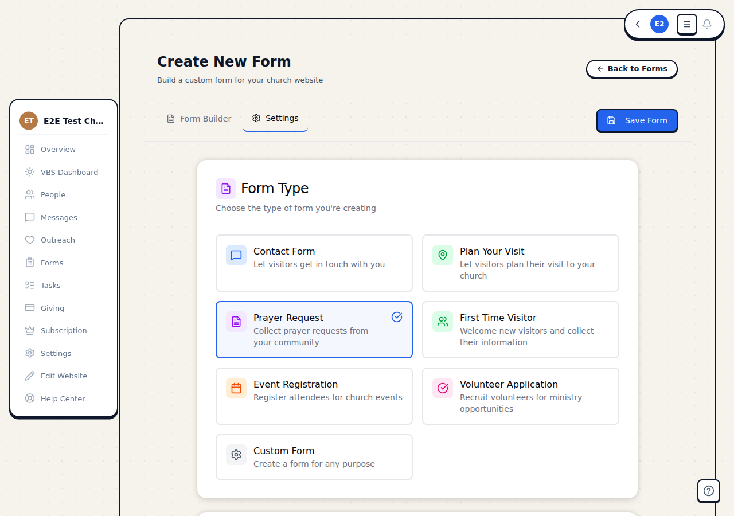
Task: Open the notification bell
Action: (x=707, y=24)
